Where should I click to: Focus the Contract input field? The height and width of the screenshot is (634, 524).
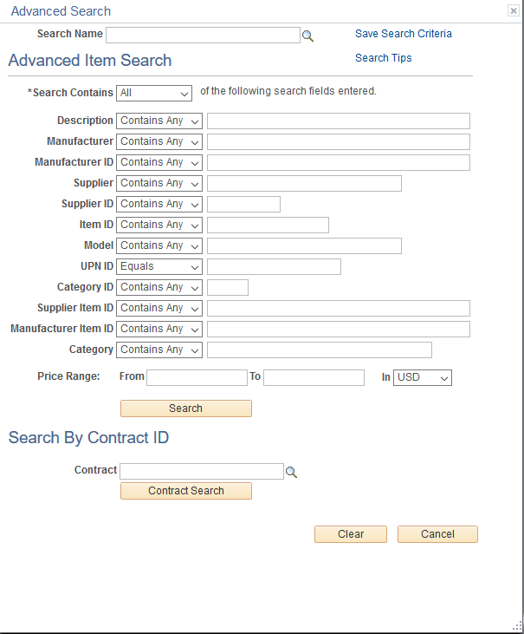pos(202,471)
